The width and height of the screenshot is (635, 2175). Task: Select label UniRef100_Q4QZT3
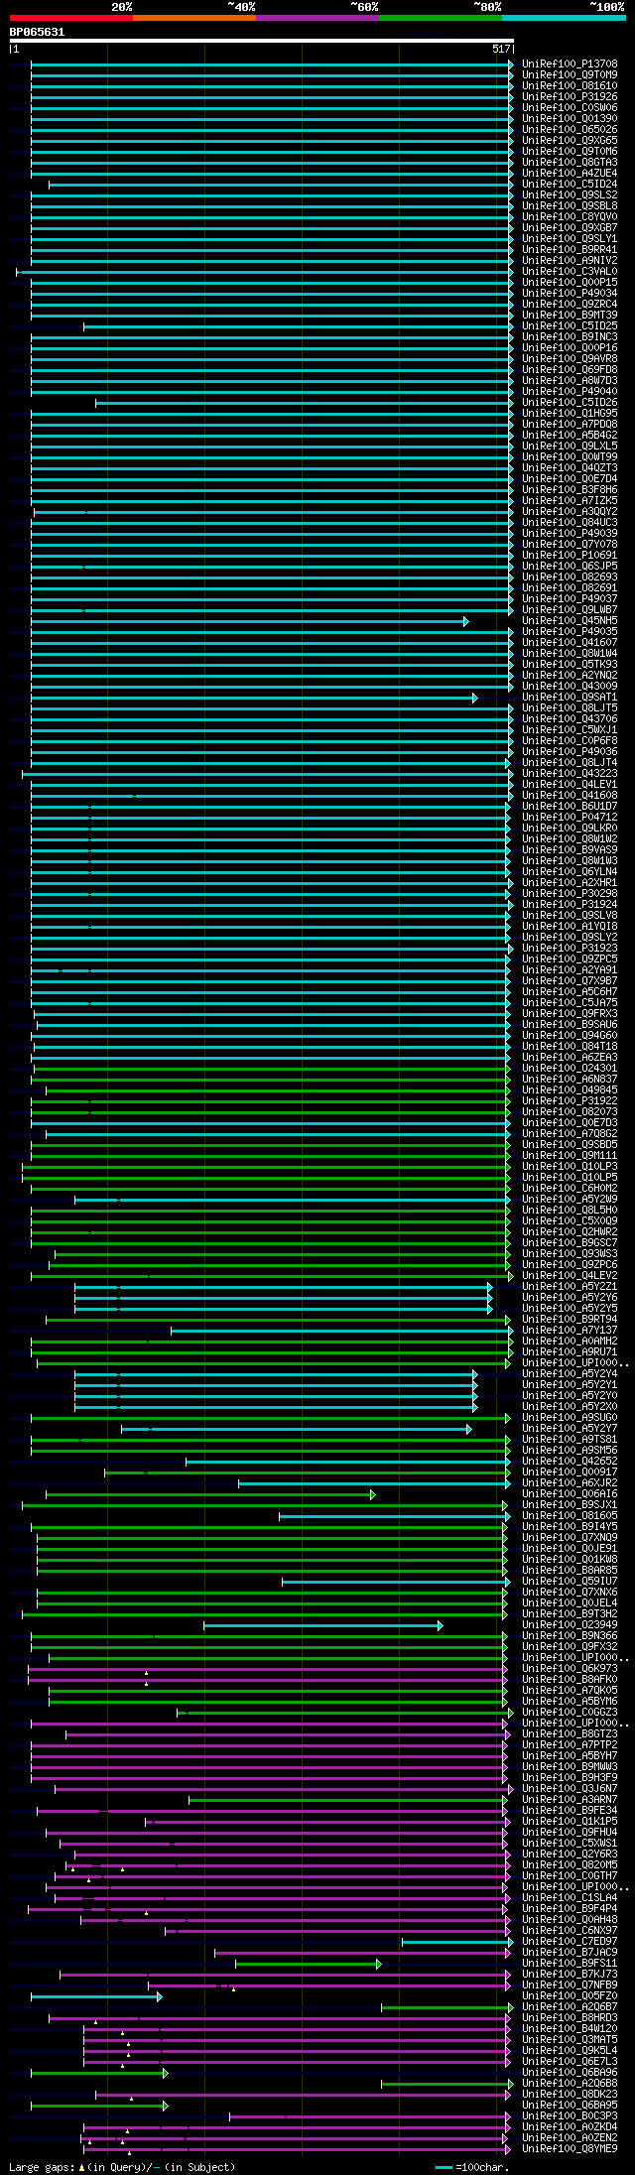coord(570,468)
